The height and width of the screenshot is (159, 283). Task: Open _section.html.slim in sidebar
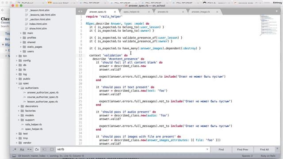point(40,19)
